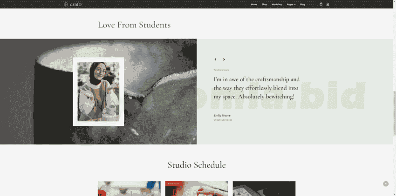396x196 pixels.
Task: Advance to the next testimonial with the right arrow
Action: [x=224, y=59]
